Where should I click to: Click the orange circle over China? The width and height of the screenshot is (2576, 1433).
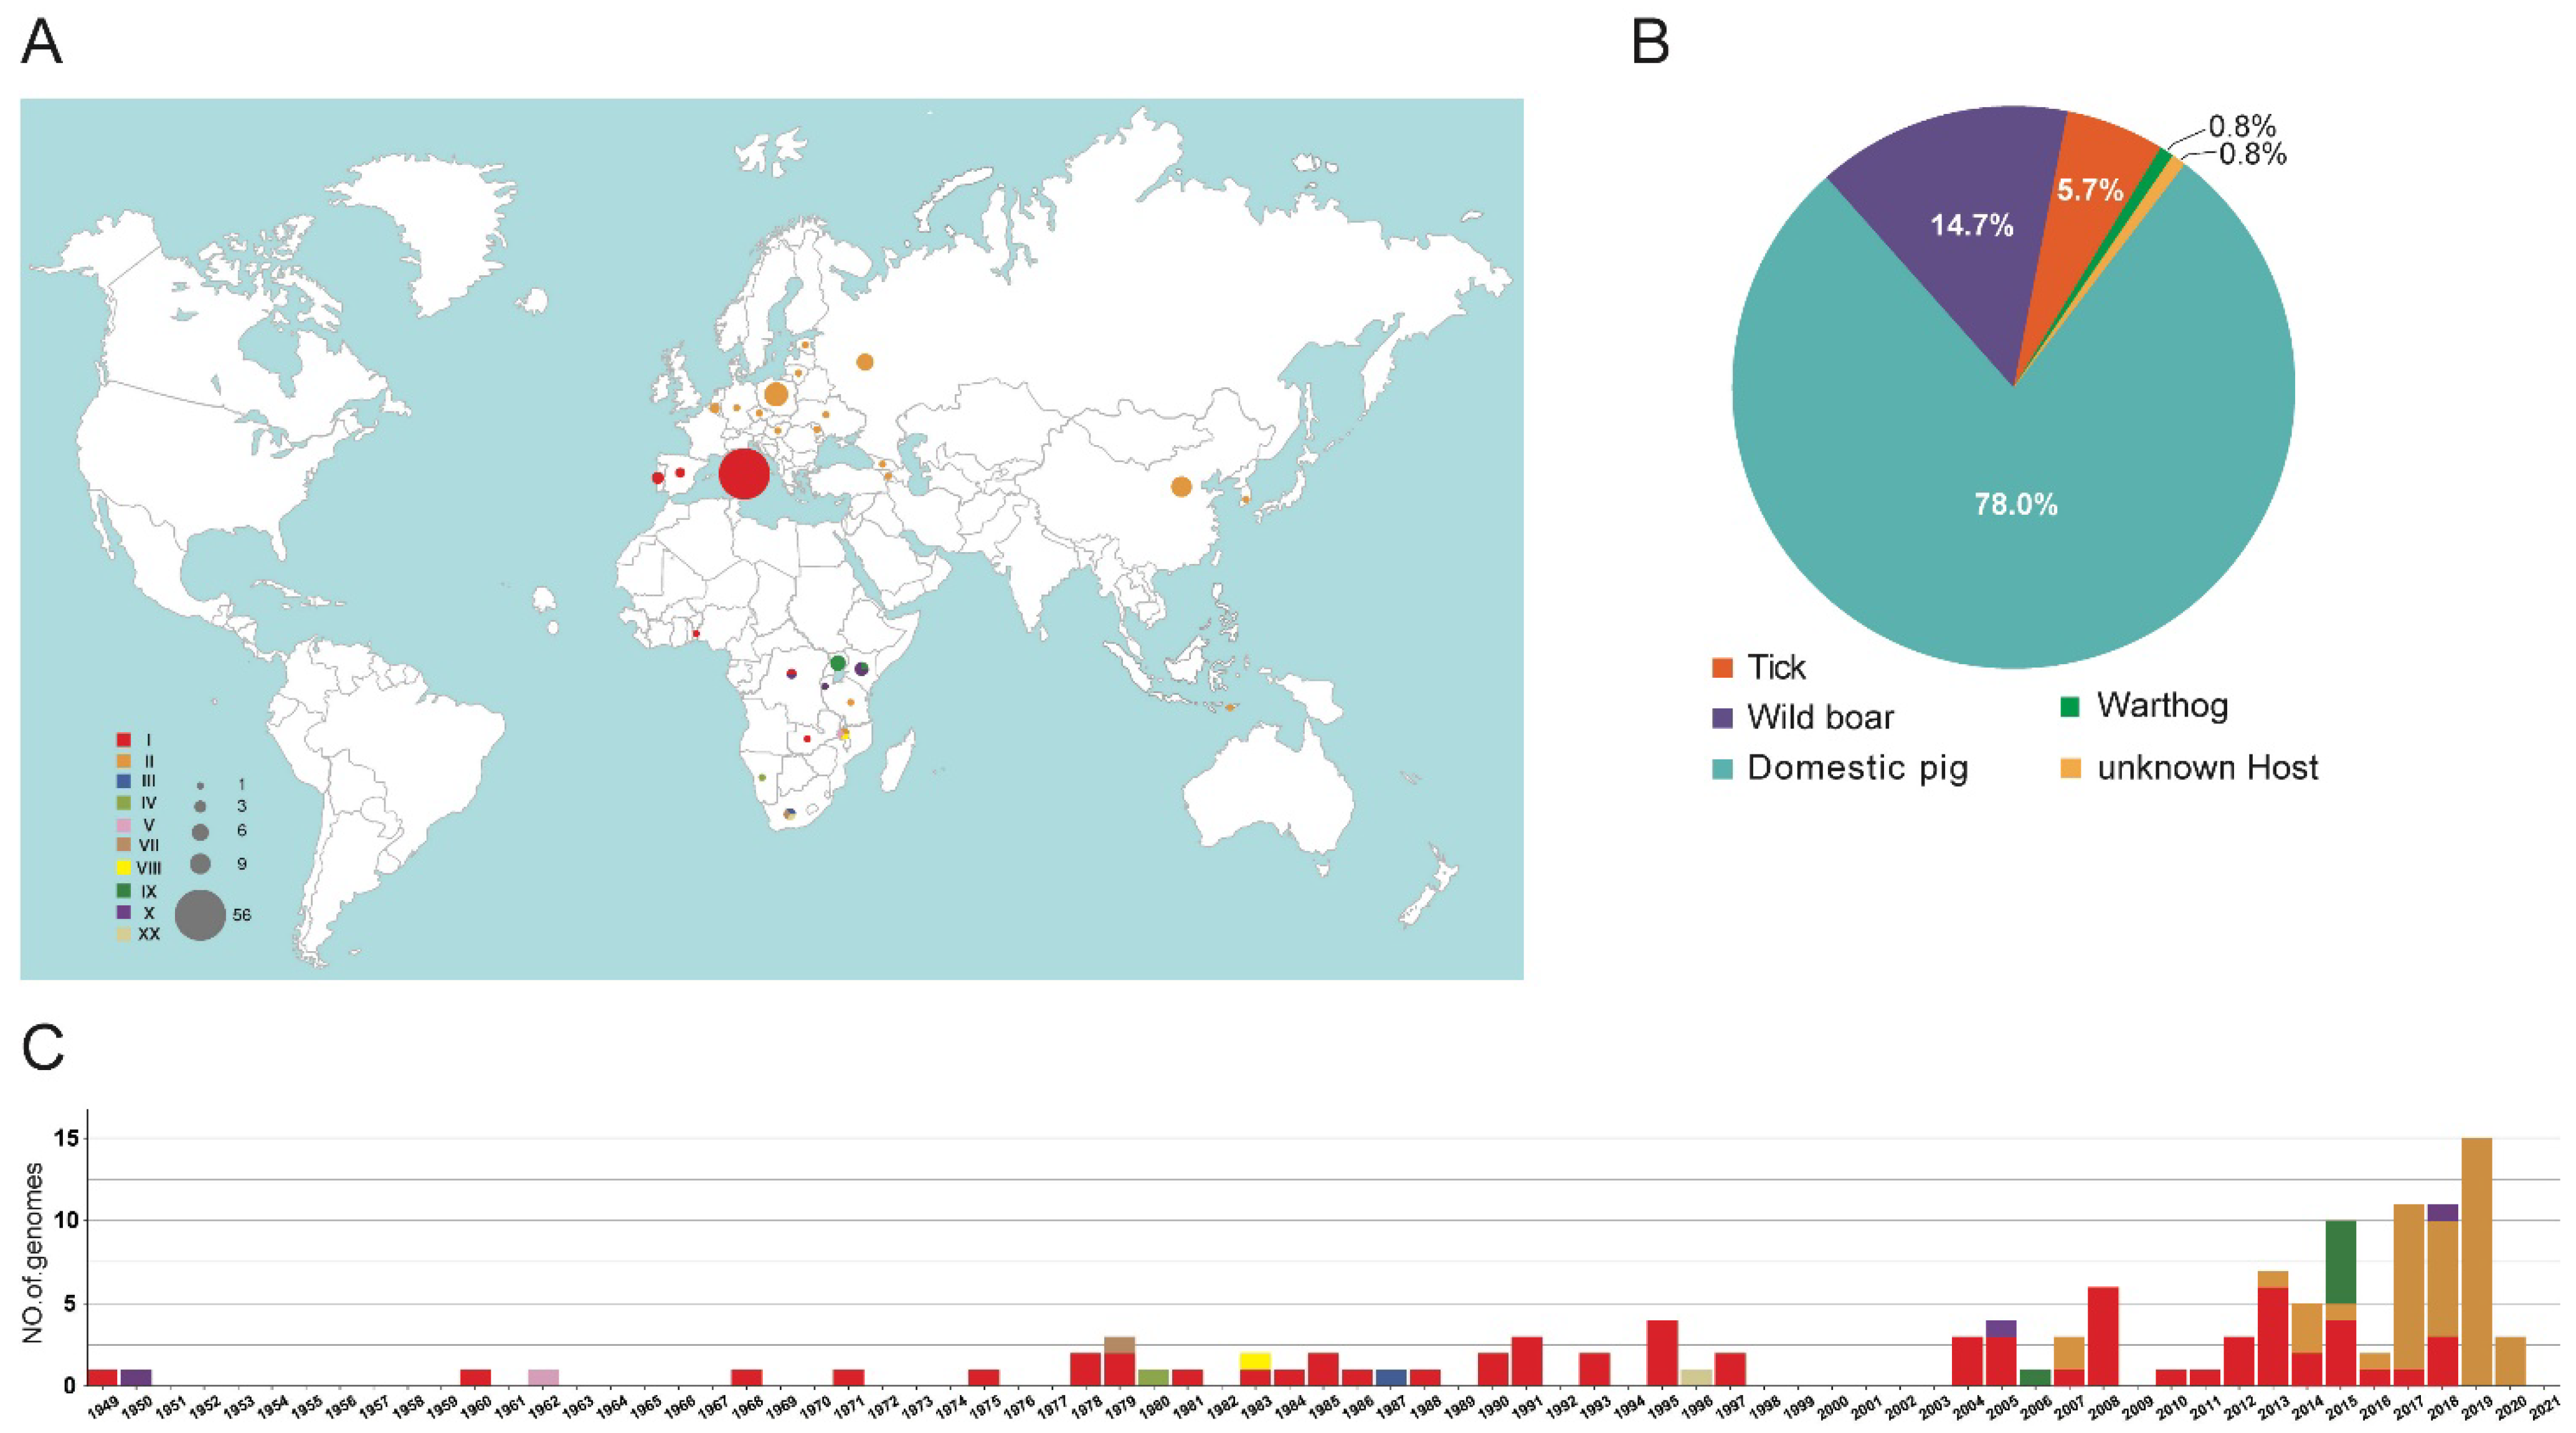pos(1181,487)
